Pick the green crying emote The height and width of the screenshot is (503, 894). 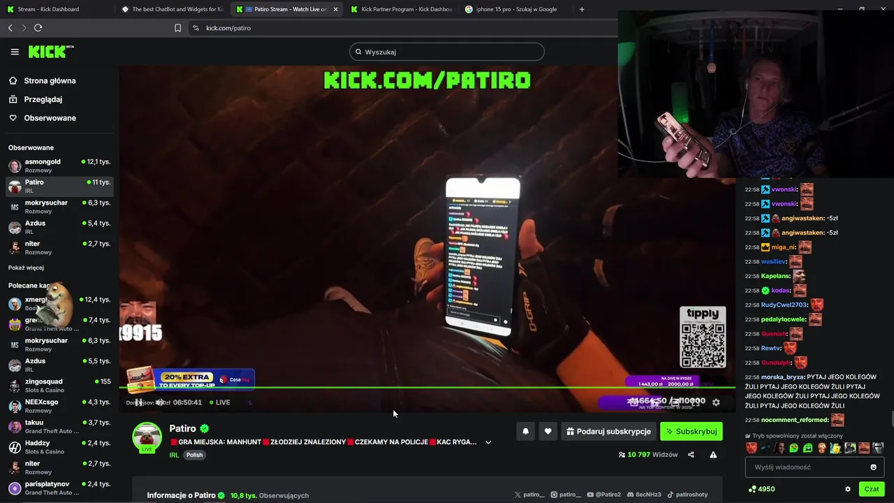[x=807, y=449]
